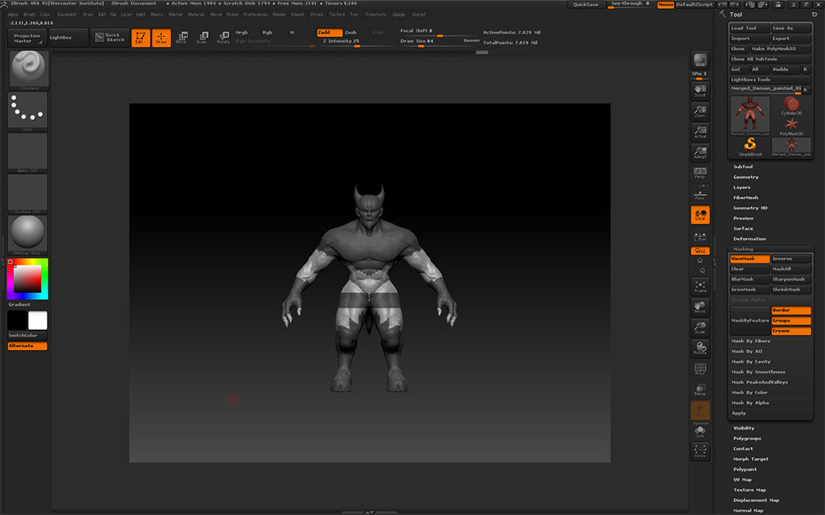The height and width of the screenshot is (515, 825).
Task: Open the Preferences menu
Action: [x=255, y=14]
